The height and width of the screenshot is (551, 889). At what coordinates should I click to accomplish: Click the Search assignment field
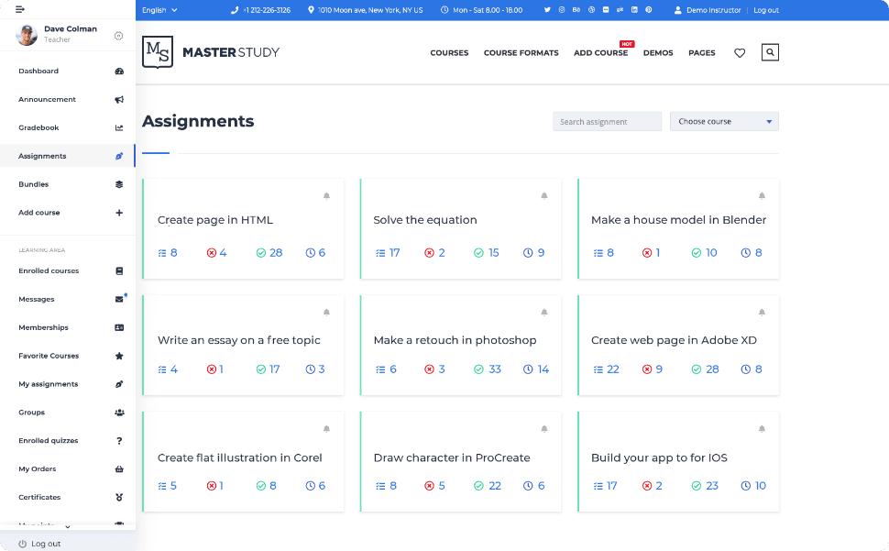(x=607, y=122)
